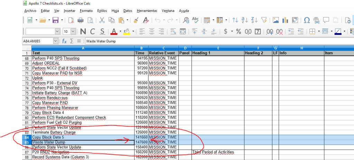Format as date calendar icon
This screenshot has width=354, height=160.
[x=258, y=31]
